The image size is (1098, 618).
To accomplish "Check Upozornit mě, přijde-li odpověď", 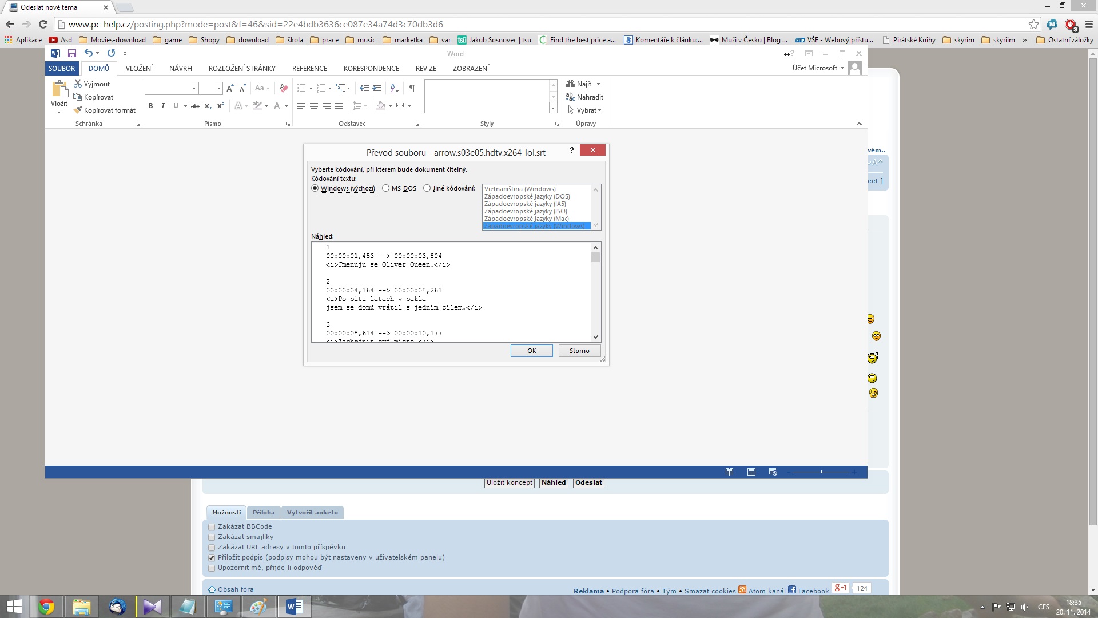I will point(212,568).
